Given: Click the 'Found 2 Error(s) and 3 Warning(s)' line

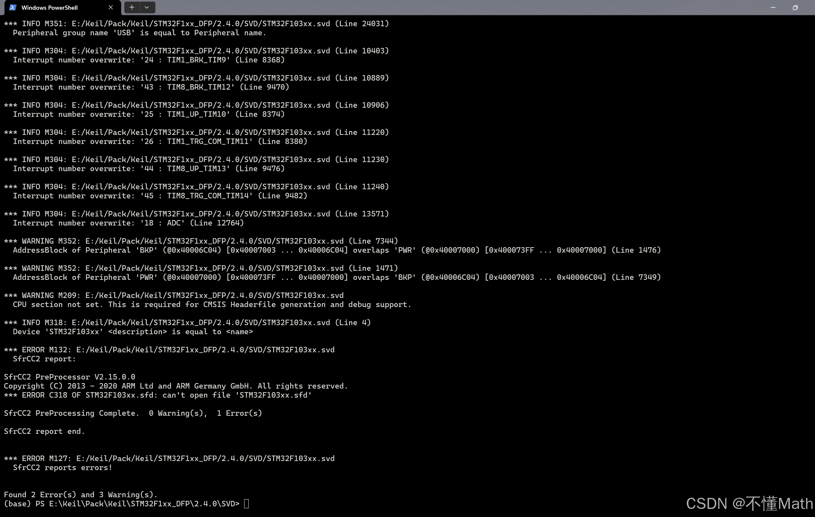Looking at the screenshot, I should (81, 495).
